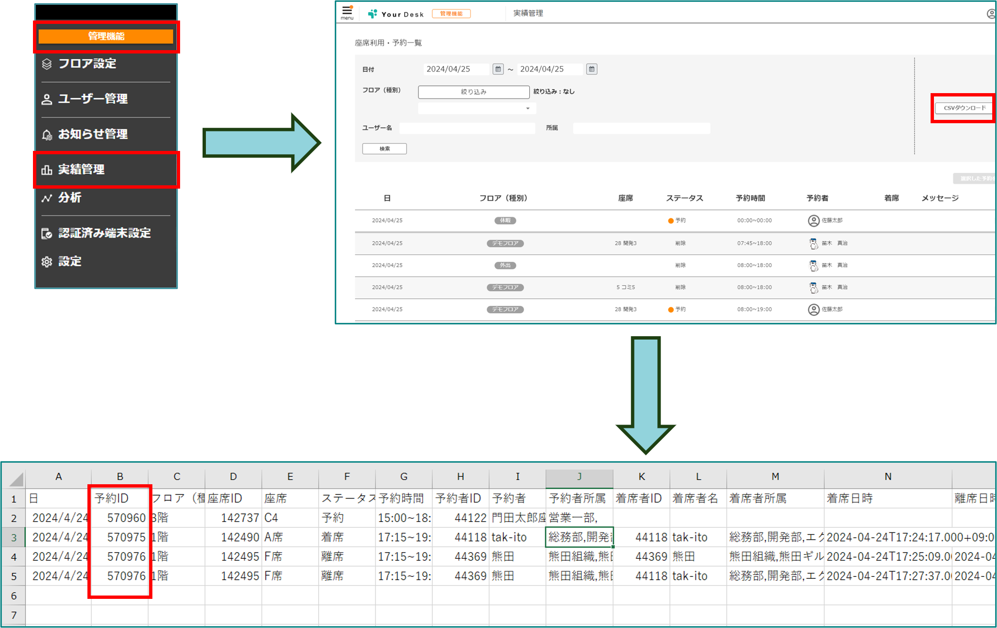Open the user account icon

coord(991,14)
